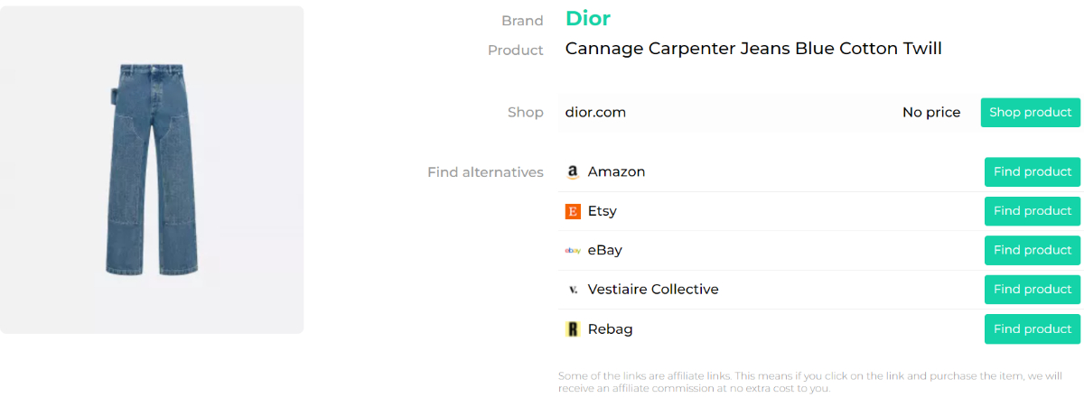Screen dimensions: 1084x416
Task: Click the Vestiaire Collective logo icon
Action: click(572, 290)
